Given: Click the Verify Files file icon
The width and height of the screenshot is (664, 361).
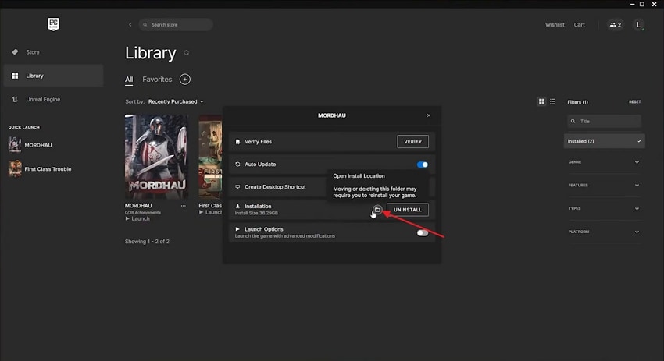Looking at the screenshot, I should (x=237, y=142).
